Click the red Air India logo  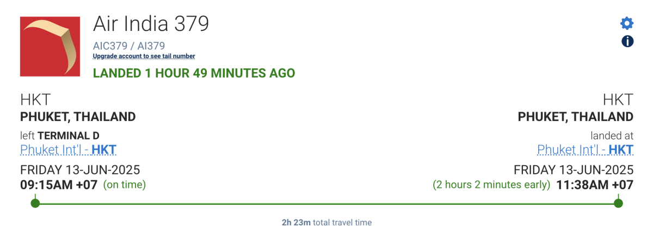click(x=50, y=47)
